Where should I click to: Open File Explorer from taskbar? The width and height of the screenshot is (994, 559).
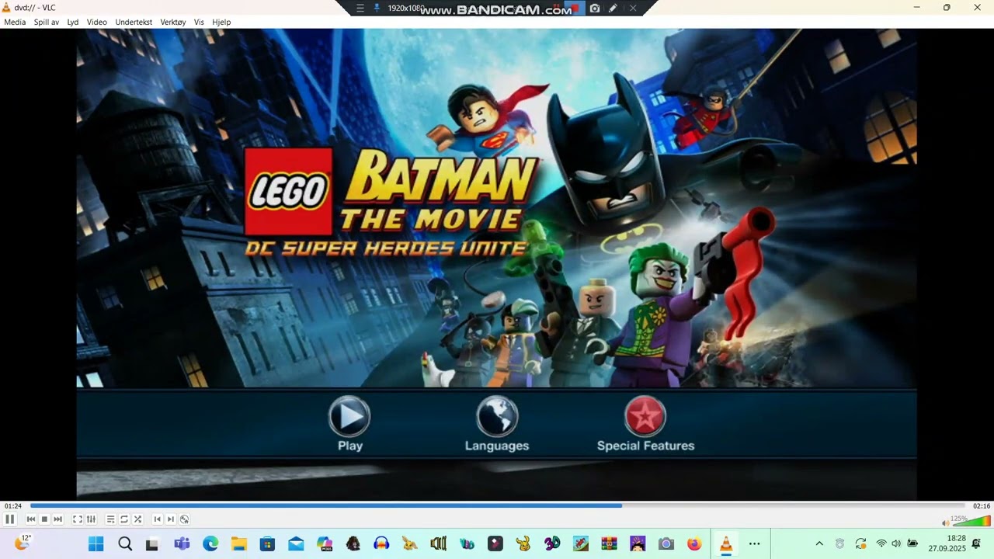click(238, 543)
